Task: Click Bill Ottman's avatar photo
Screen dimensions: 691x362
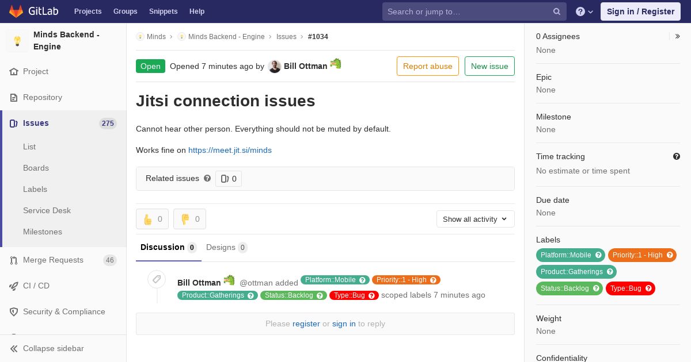Action: [275, 67]
